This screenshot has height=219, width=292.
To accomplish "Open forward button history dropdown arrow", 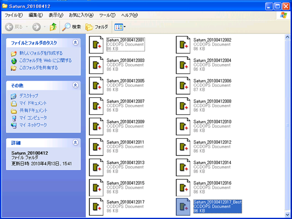I will pyautogui.click(x=45, y=27).
